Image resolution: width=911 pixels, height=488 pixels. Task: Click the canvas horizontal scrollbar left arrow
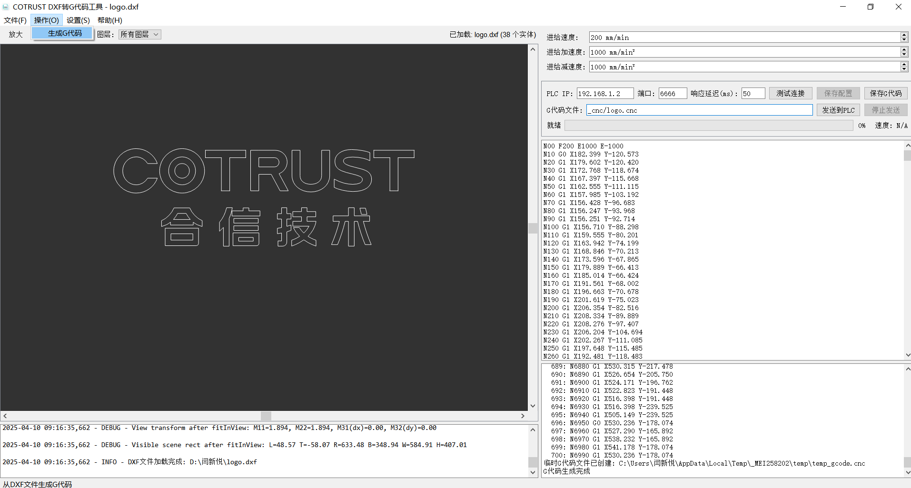(5, 416)
